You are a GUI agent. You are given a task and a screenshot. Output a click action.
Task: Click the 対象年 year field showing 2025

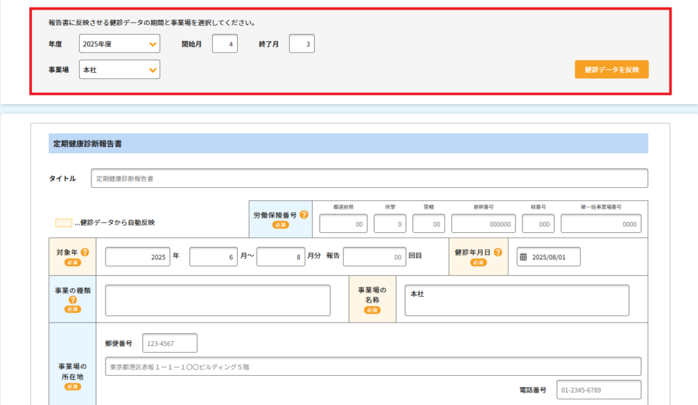click(x=137, y=257)
